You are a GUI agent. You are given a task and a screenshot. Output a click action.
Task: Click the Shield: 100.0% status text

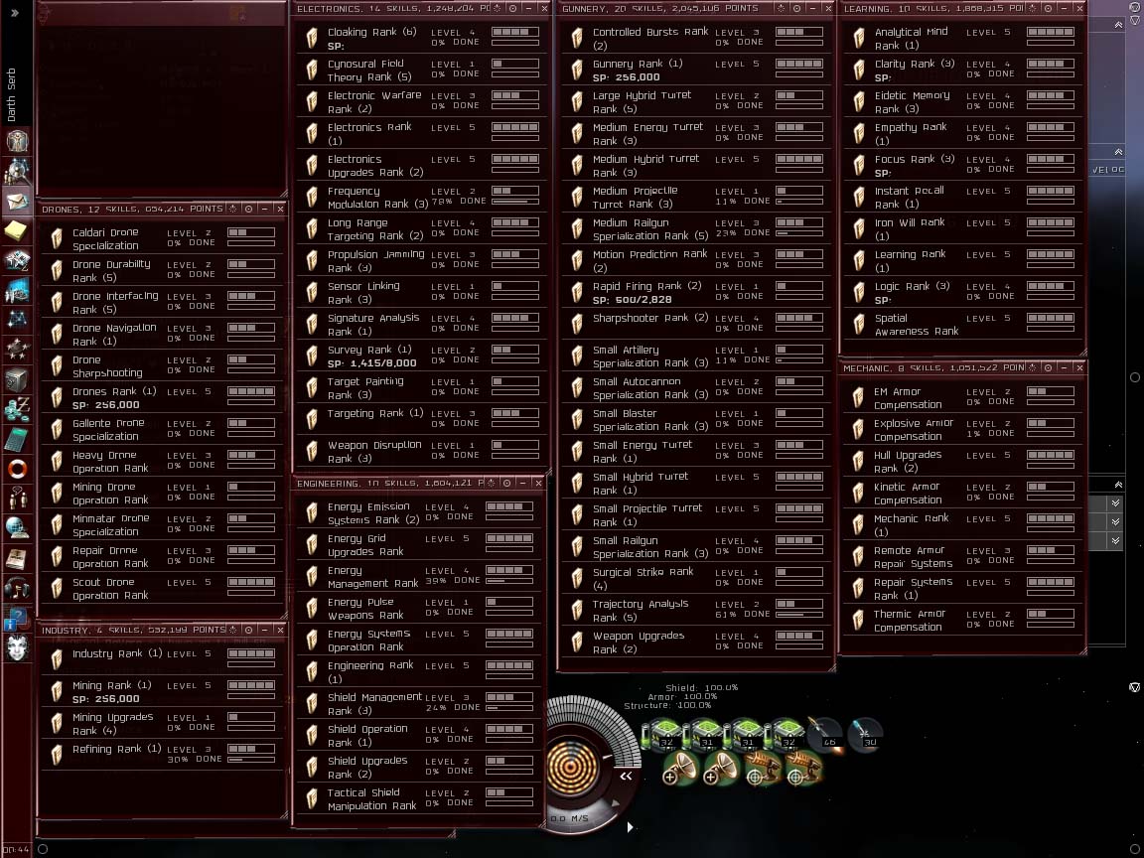click(x=701, y=687)
